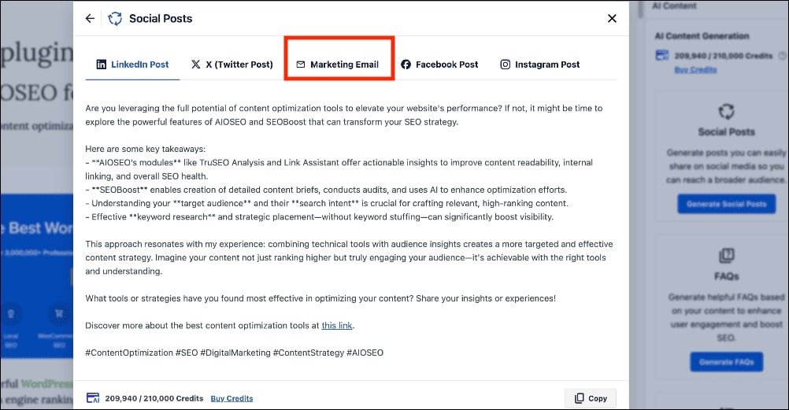Click the back arrow beside Social Posts
The image size is (789, 410).
click(x=90, y=18)
